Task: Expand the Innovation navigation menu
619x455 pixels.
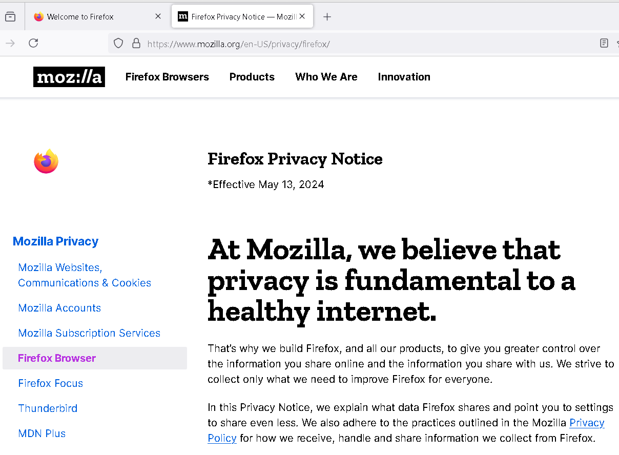Action: coord(404,77)
